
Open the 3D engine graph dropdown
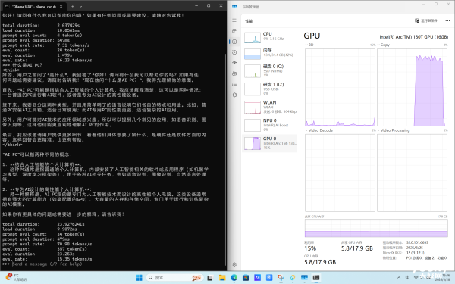tap(309, 45)
